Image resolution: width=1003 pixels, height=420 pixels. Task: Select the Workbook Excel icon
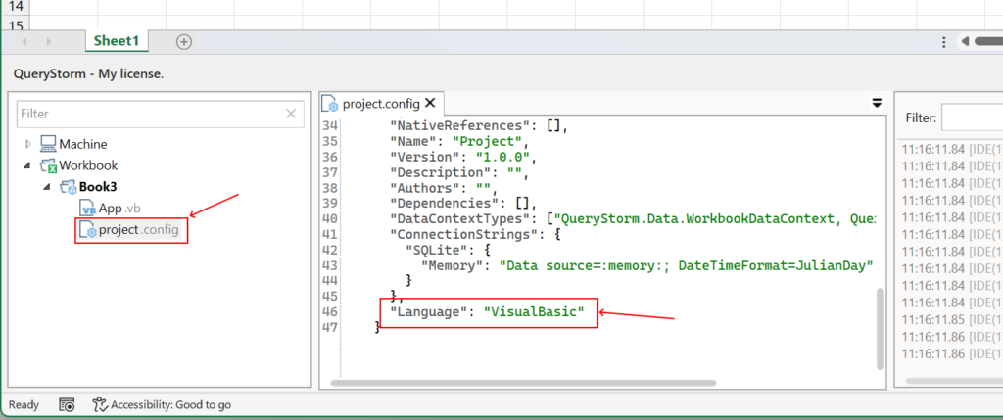click(x=49, y=165)
